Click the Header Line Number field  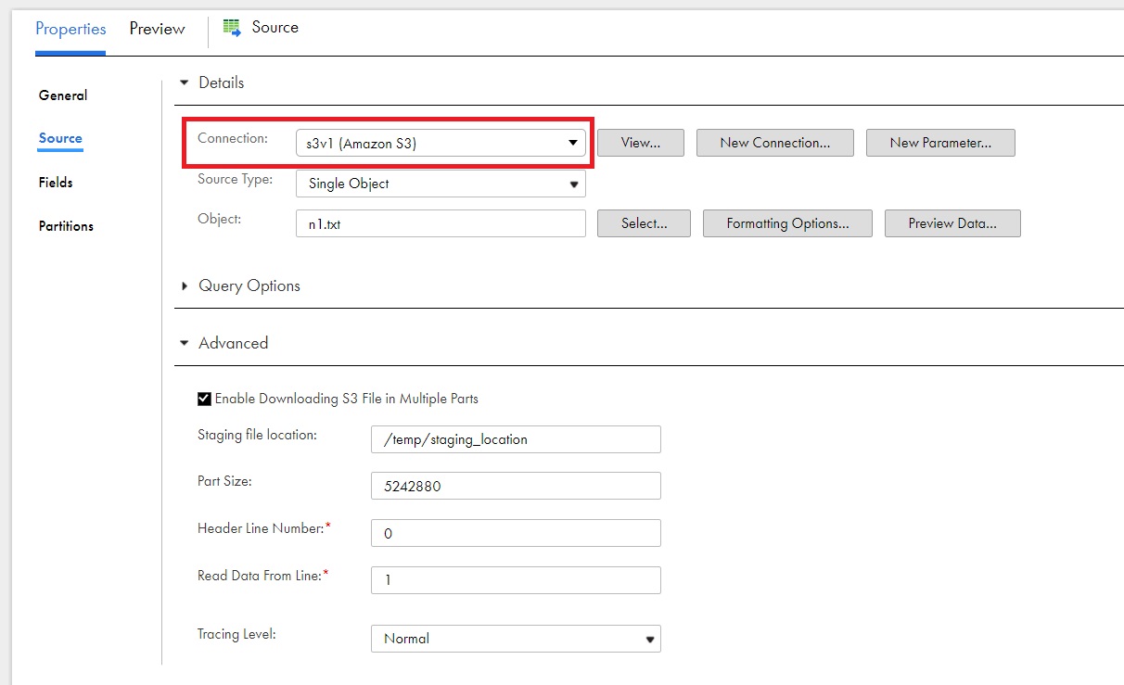tap(516, 533)
